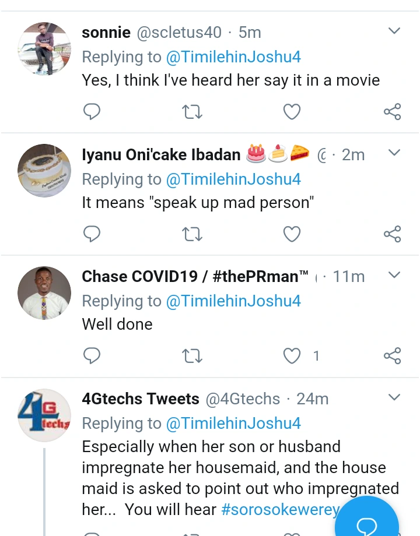Retweet sonnie's tweet
This screenshot has height=536, width=420.
pos(192,111)
